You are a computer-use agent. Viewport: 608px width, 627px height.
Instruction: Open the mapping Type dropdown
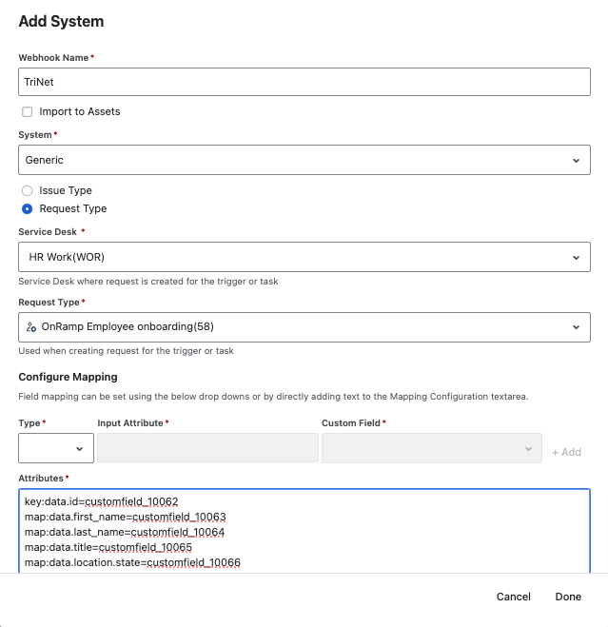click(x=56, y=448)
